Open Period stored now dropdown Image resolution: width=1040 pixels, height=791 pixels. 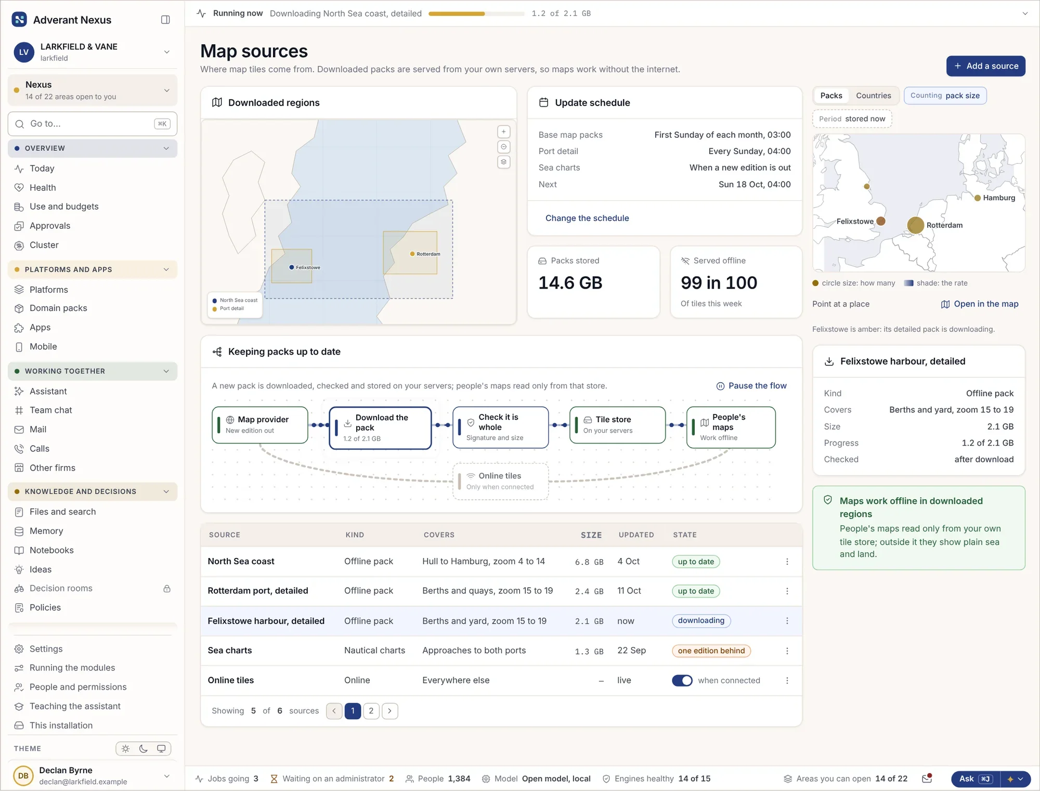[x=852, y=119]
